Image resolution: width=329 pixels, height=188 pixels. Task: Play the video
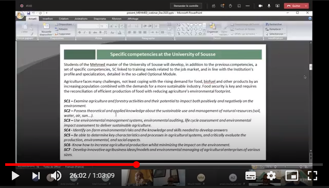coord(15,176)
